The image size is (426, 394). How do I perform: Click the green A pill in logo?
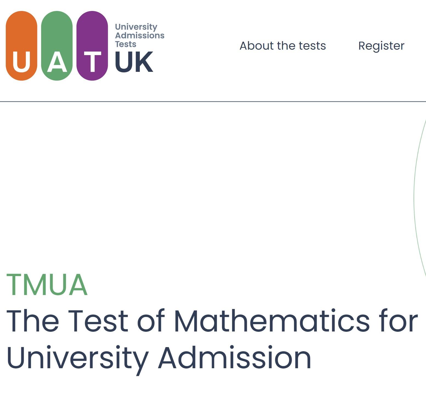click(57, 46)
